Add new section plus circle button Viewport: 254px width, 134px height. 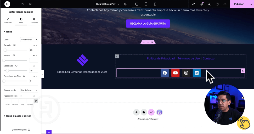pos(136,112)
